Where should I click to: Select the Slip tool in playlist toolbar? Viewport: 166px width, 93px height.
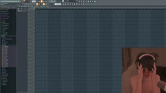pos(27,6)
